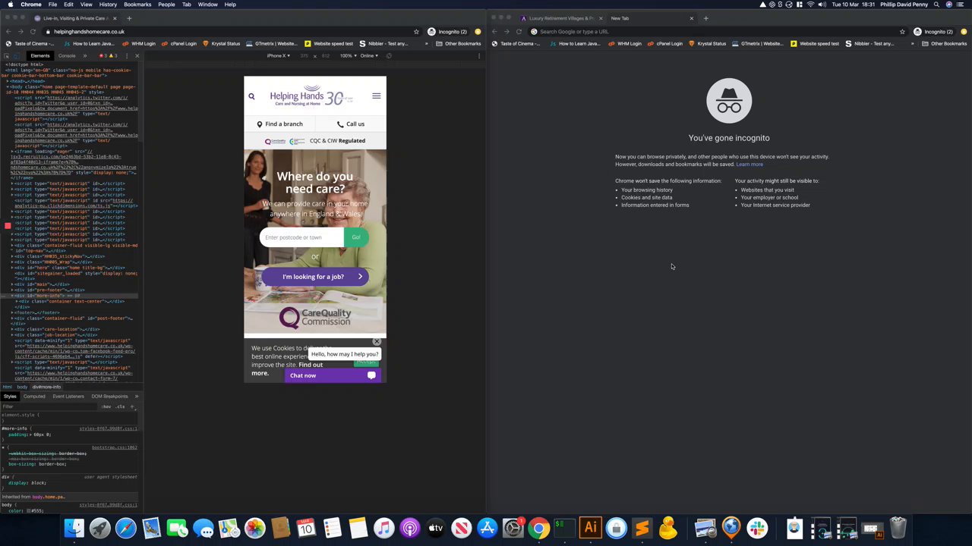The width and height of the screenshot is (972, 546).
Task: Select body in the DevTools breadcrumb
Action: (x=22, y=387)
